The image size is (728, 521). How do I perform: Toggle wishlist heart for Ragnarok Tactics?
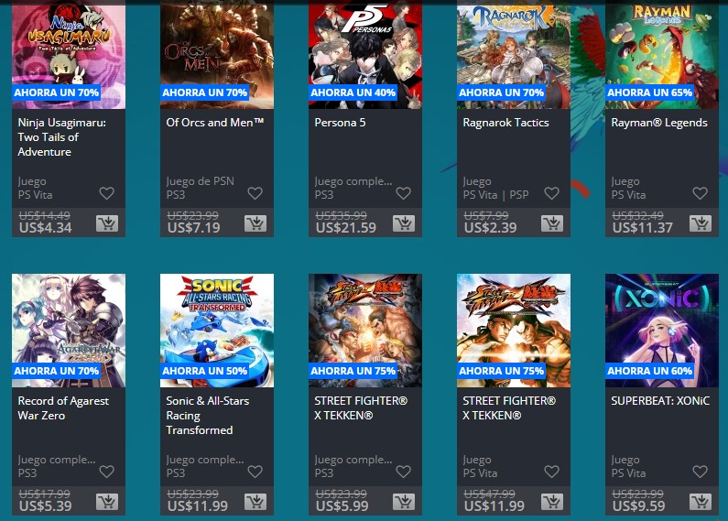pos(551,193)
